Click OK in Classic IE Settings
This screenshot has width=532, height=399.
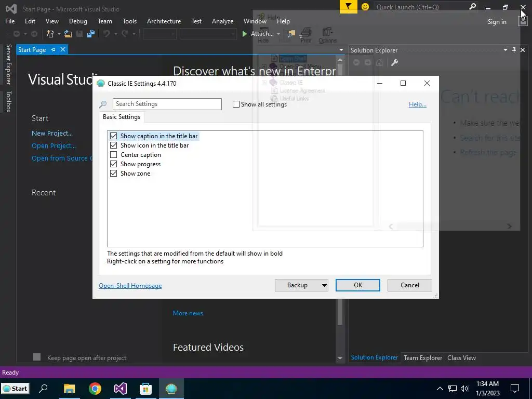(358, 285)
